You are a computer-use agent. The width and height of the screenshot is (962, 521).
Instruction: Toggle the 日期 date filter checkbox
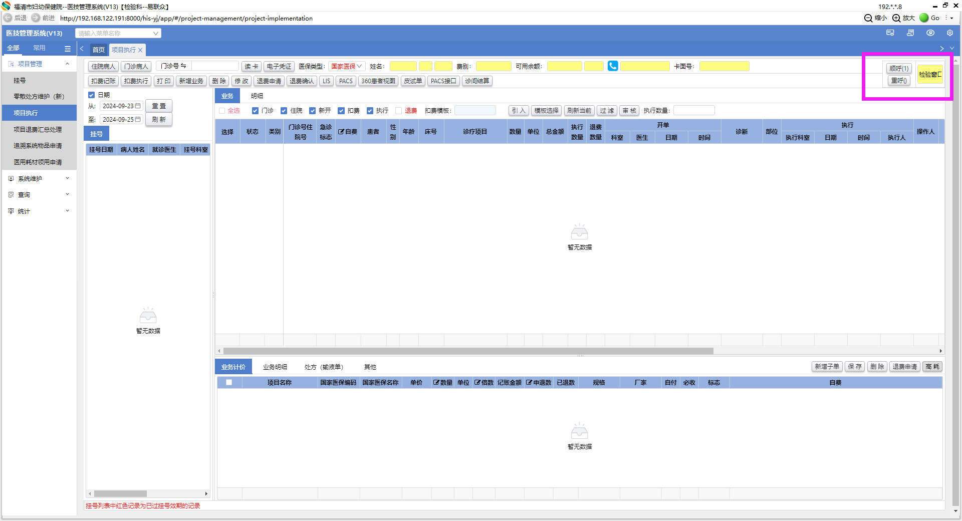(x=91, y=95)
